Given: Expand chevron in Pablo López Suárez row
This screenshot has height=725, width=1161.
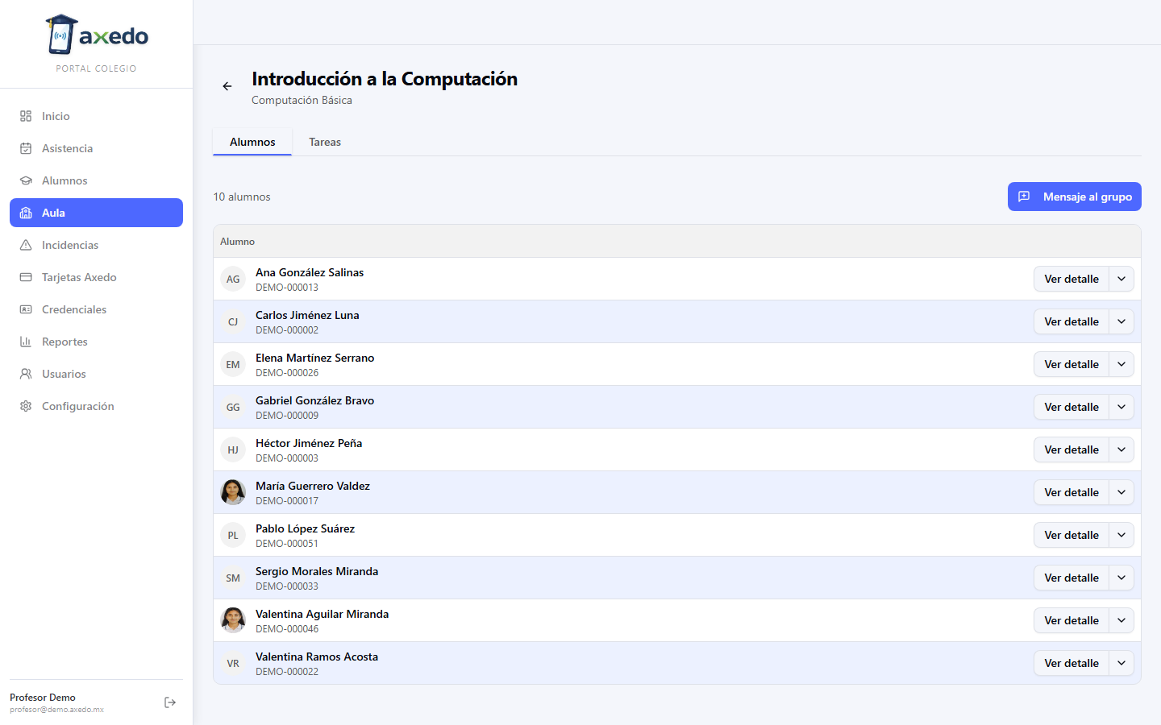Looking at the screenshot, I should [1121, 535].
